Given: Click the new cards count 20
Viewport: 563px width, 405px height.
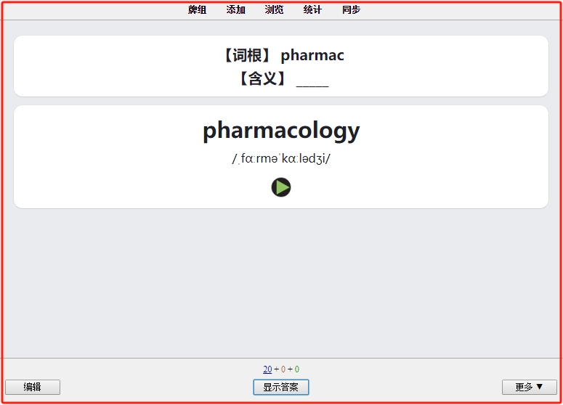Looking at the screenshot, I should (267, 369).
